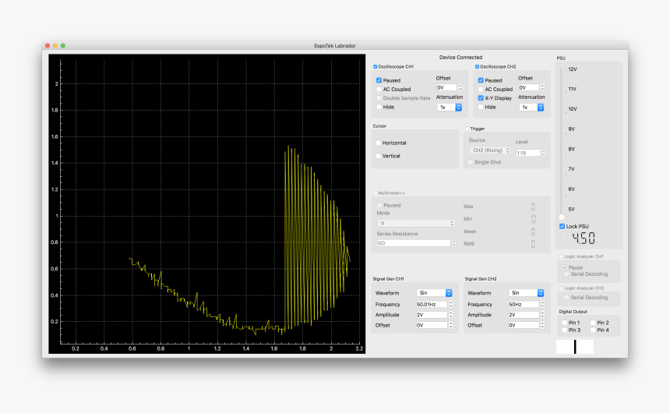The width and height of the screenshot is (670, 413).
Task: Enable Logic Analyzer CH2 checkbox
Action: (x=562, y=288)
